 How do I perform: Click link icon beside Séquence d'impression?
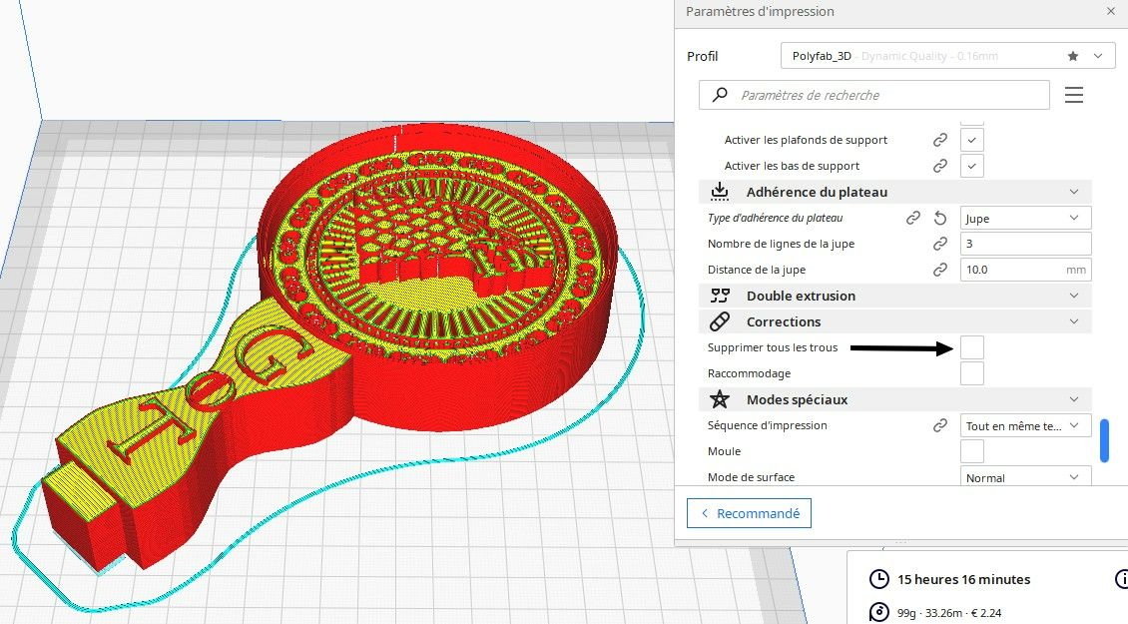tap(939, 425)
